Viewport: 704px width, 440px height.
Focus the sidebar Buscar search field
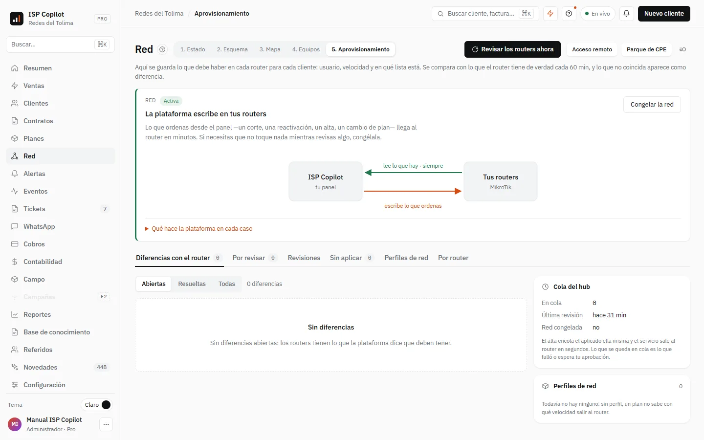tap(60, 44)
